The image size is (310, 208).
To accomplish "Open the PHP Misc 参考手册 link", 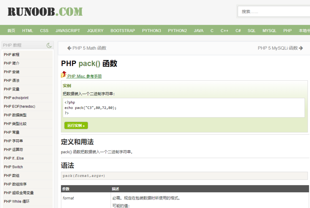I will pos(84,76).
